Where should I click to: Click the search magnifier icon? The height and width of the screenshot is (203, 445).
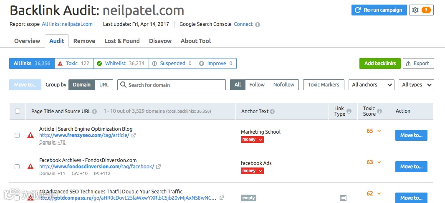123,85
